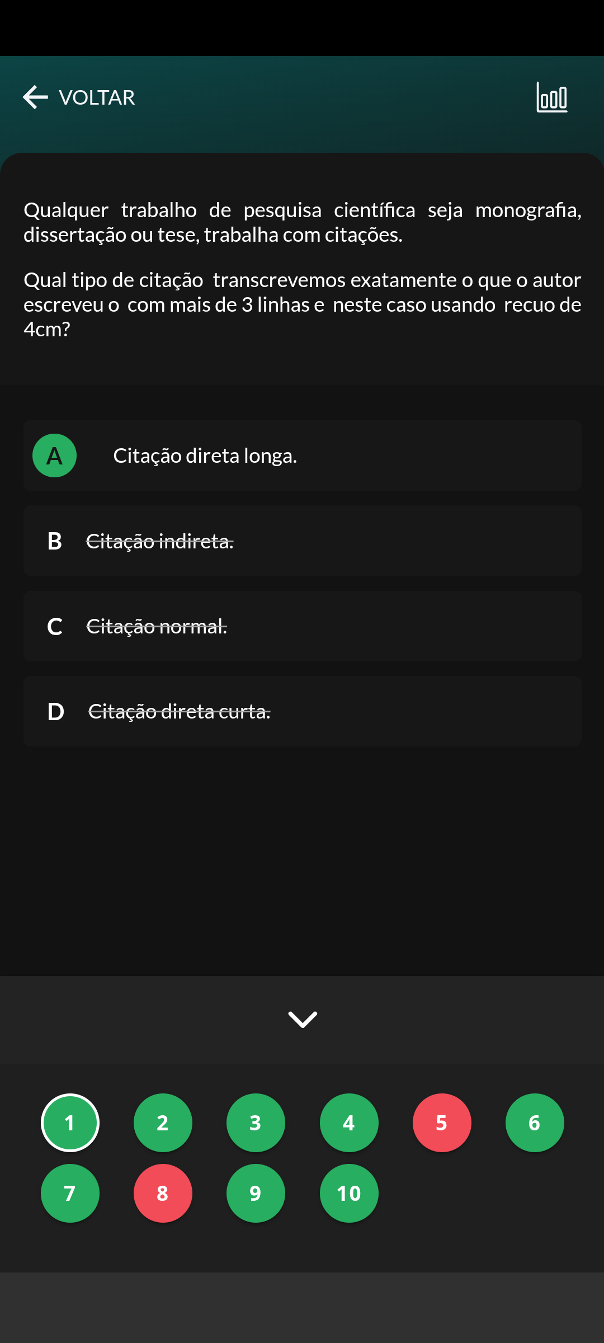Review the red question 8

pos(163,1193)
